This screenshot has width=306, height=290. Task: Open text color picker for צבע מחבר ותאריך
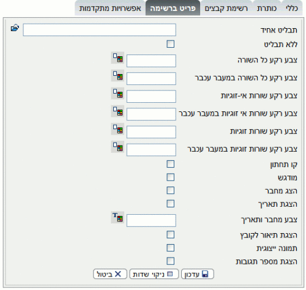click(x=118, y=217)
